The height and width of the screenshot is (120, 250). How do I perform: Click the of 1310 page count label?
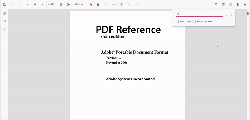(51, 4)
